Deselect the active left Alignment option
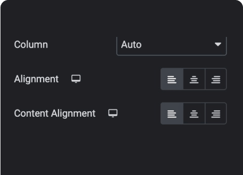The image size is (243, 175). (172, 79)
